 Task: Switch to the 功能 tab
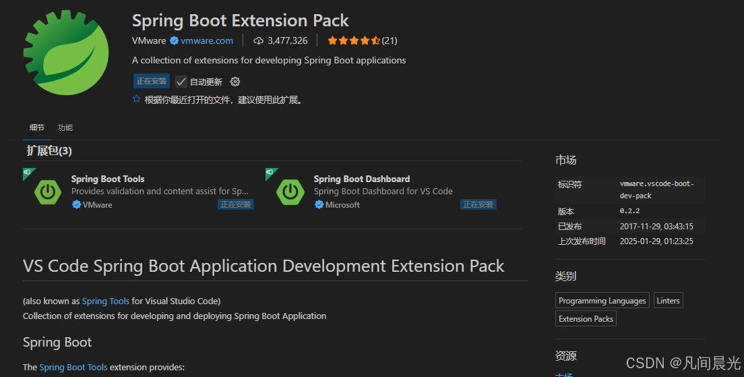pyautogui.click(x=65, y=127)
